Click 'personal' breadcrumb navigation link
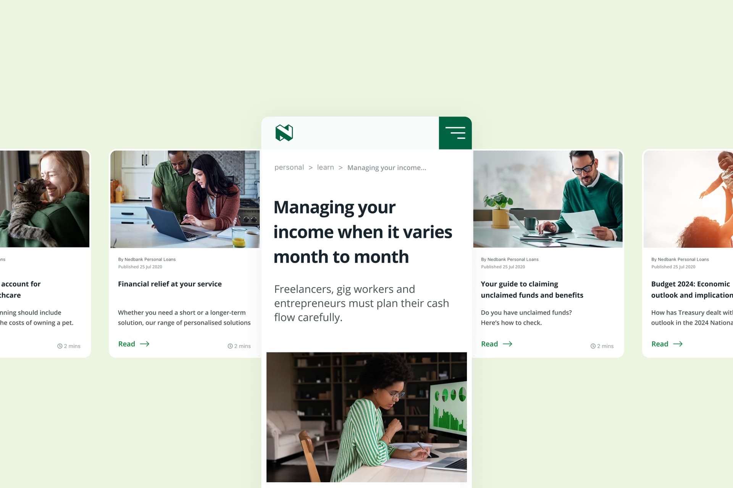733x488 pixels. 289,167
